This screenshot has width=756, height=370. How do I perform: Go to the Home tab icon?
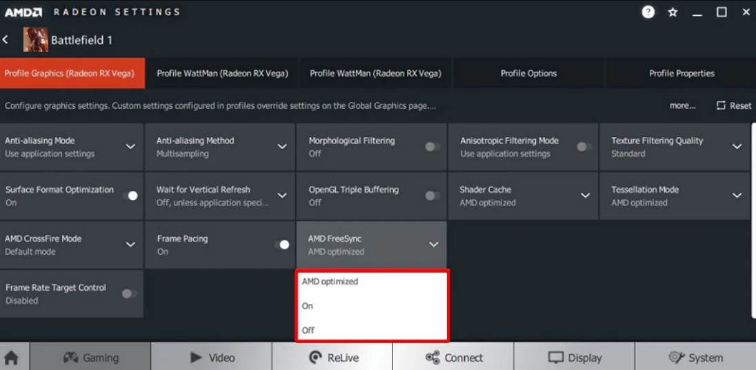(11, 358)
